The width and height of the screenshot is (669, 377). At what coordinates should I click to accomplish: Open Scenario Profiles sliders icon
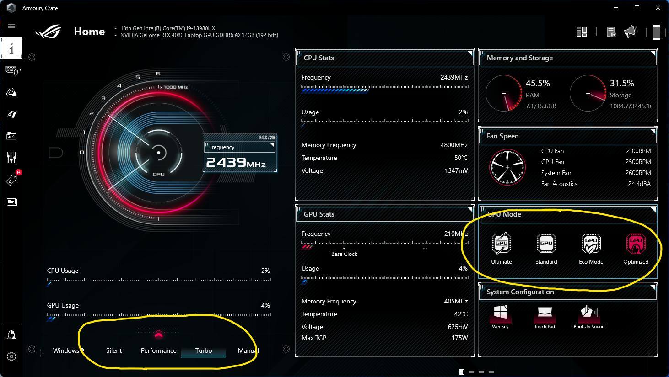tap(11, 158)
